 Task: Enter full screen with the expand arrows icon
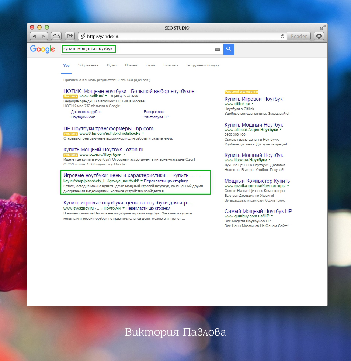[323, 27]
